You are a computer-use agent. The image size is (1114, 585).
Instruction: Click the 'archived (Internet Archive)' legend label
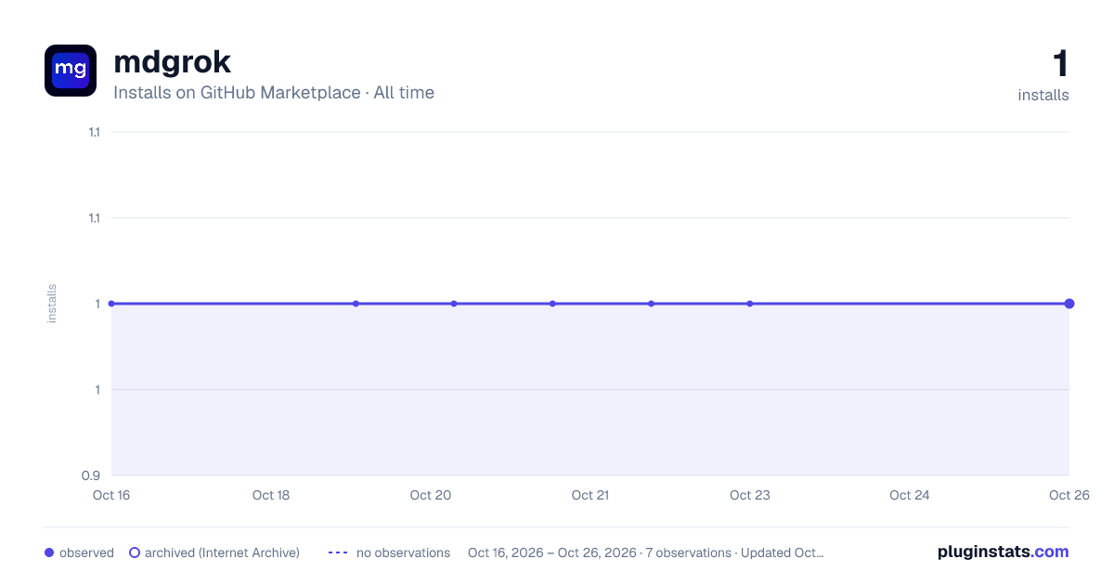(222, 552)
